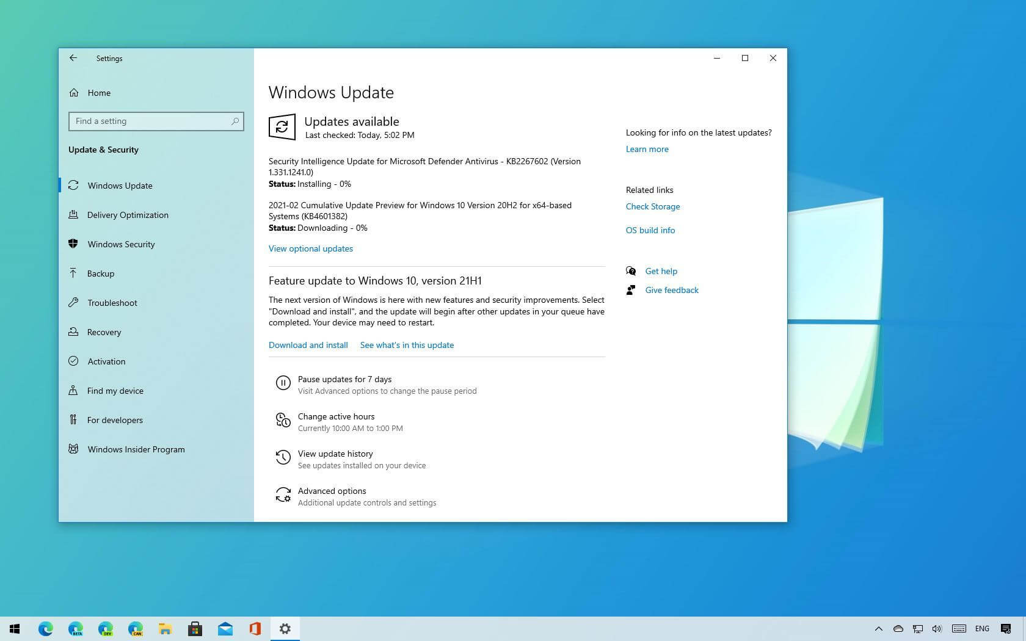Select Windows Insider Program in sidebar
Viewport: 1026px width, 641px height.
[x=136, y=449]
